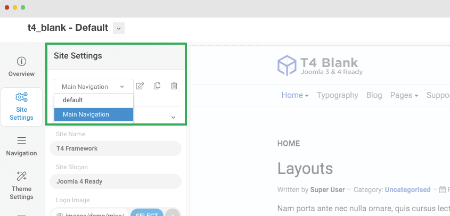Open Typography menu item in preview
Viewport: 450px width, 216px height.
(x=338, y=95)
